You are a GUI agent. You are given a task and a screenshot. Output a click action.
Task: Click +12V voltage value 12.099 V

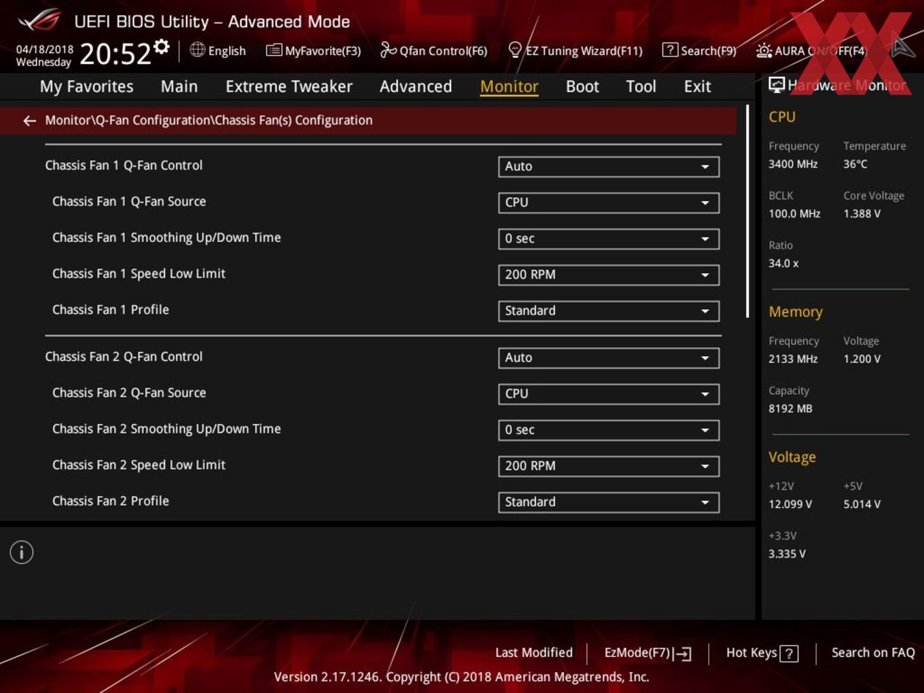point(790,504)
